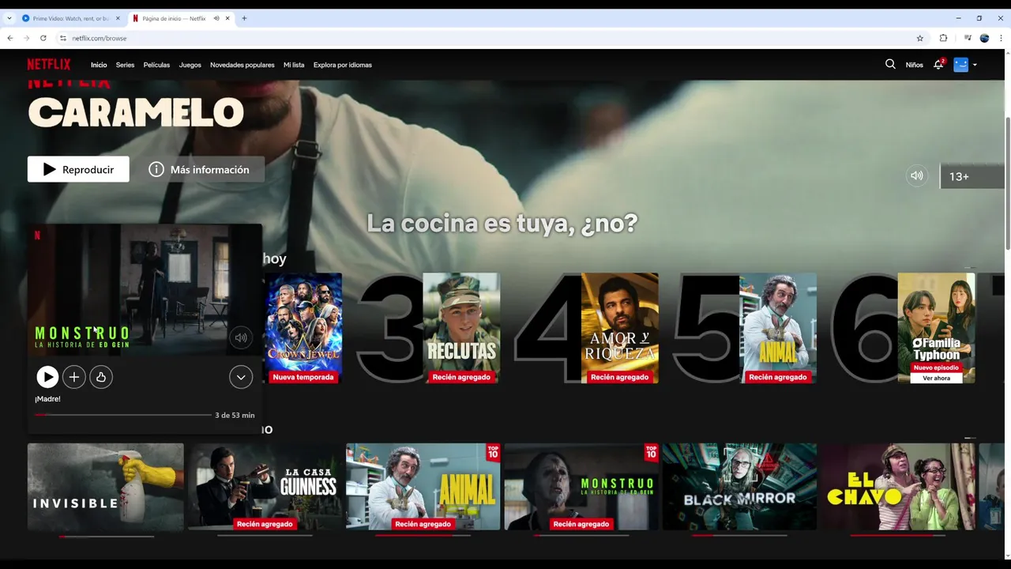Expand the profile menu caret
The height and width of the screenshot is (569, 1011).
pos(975,65)
